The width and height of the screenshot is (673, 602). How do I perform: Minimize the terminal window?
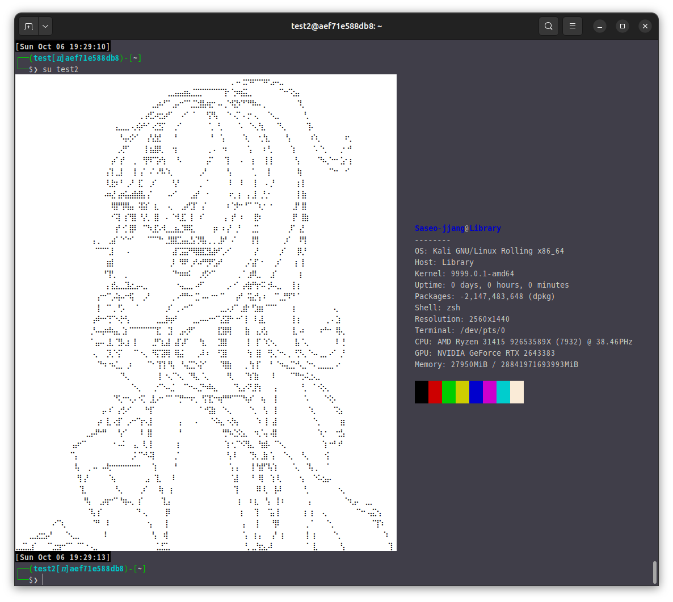click(600, 27)
